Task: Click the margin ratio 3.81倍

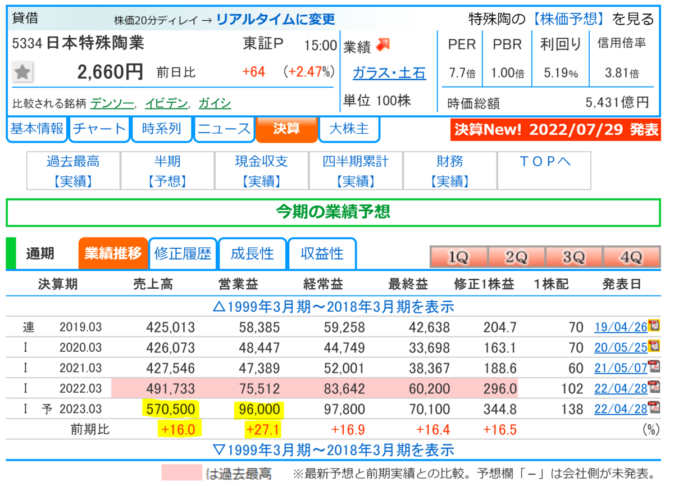Action: 622,73
